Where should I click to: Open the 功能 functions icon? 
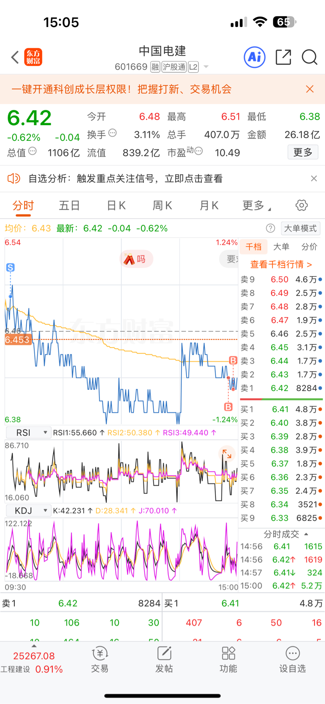click(x=228, y=660)
